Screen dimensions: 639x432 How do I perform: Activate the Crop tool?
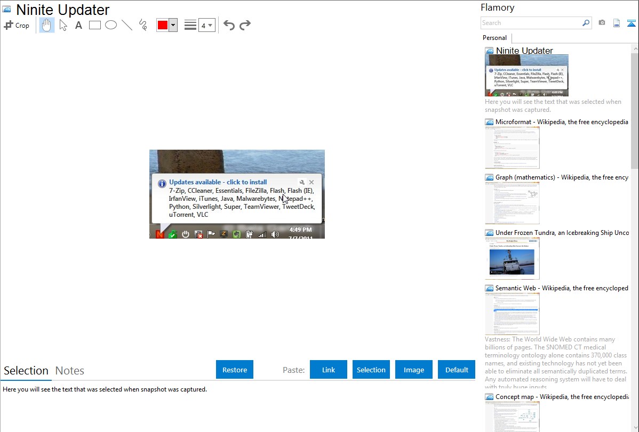pyautogui.click(x=17, y=25)
